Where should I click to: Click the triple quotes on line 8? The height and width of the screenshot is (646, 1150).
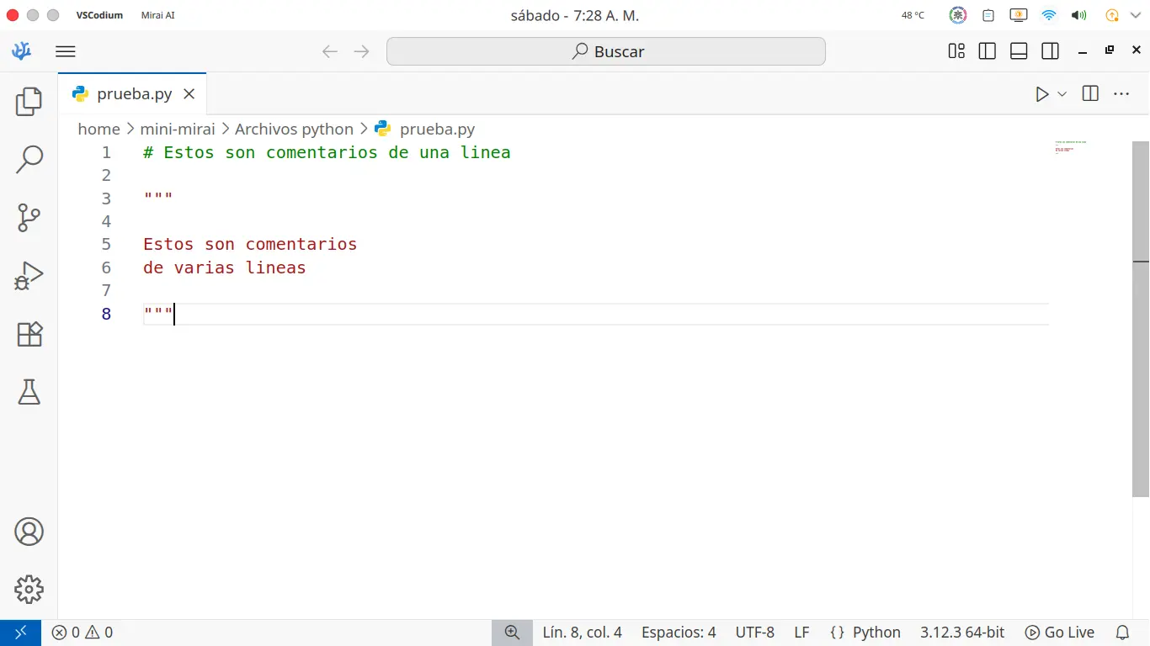coord(158,313)
